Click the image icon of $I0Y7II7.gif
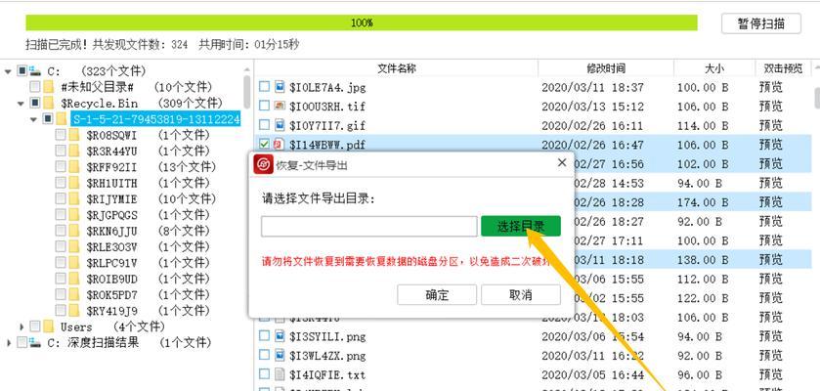The image size is (820, 391). [280, 125]
